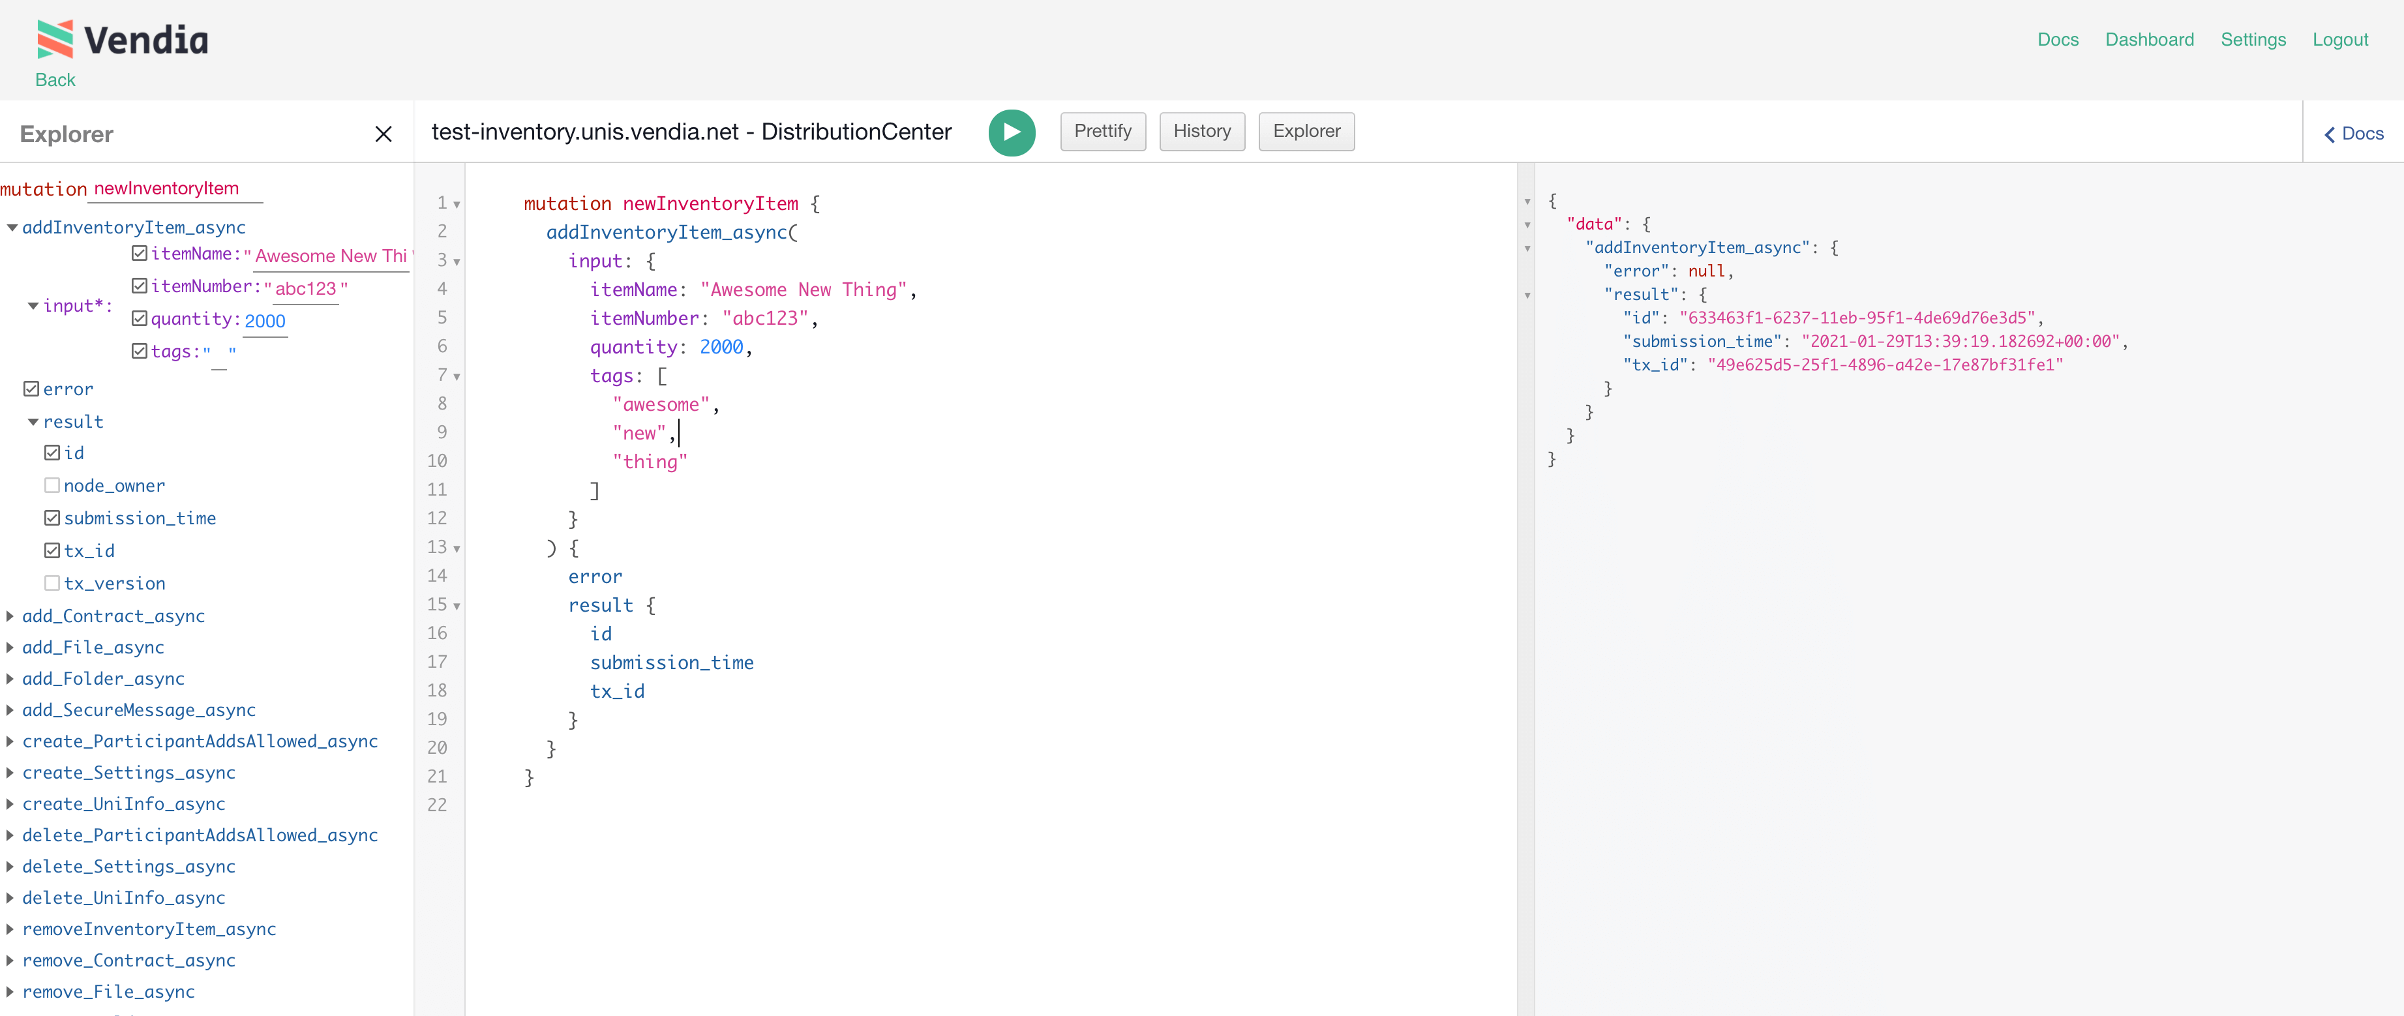Fold line 1 mutation block in editor
Screen dimensions: 2404x1016
coord(457,204)
